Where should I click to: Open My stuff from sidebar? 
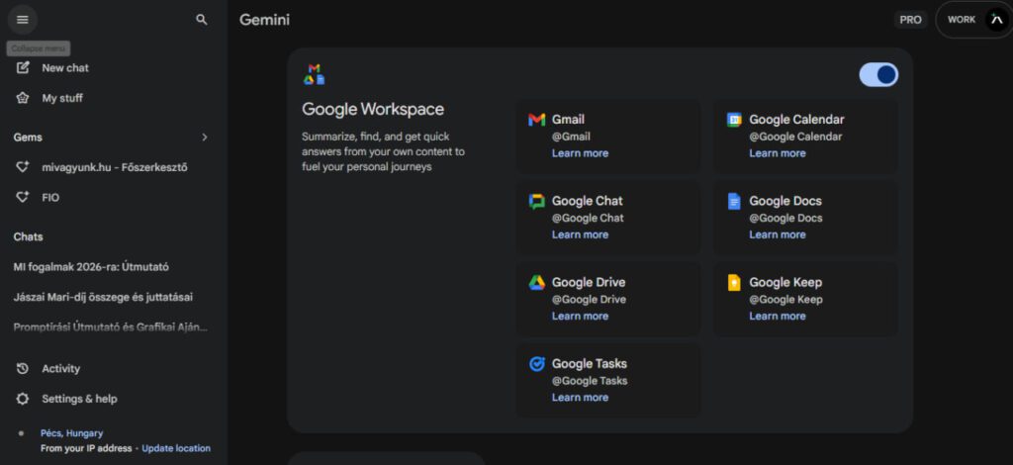61,98
